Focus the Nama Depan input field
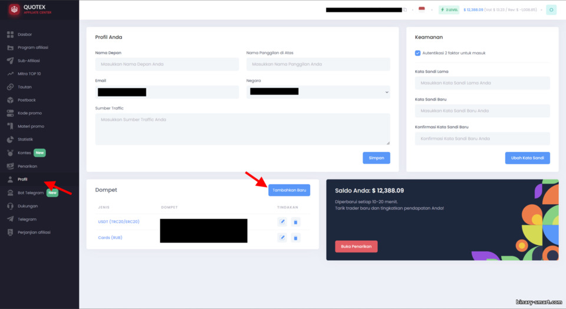 click(x=167, y=64)
